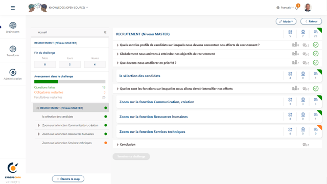
Task: Click award badge icon in RECRUTEMENT header
Action: 303,32
